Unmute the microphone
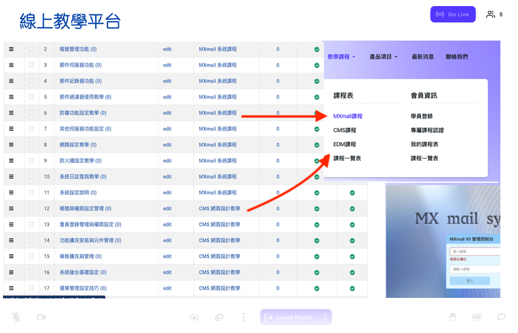Image resolution: width=518 pixels, height=333 pixels. pos(16,317)
